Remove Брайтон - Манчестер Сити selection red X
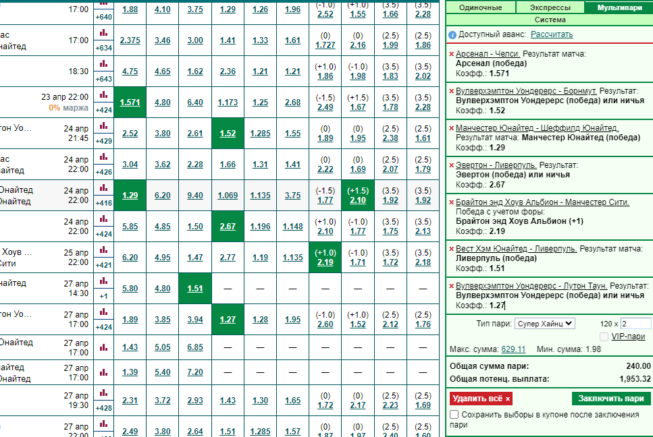653x437 pixels. [452, 202]
